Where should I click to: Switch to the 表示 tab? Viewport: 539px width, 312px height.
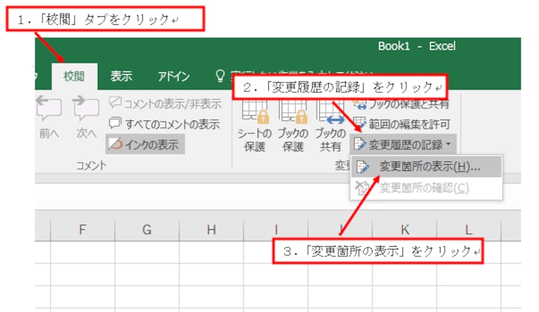pyautogui.click(x=121, y=76)
